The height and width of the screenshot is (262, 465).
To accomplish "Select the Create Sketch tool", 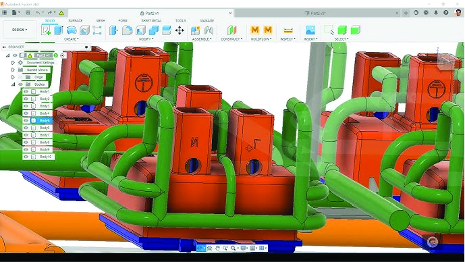I will 46,30.
